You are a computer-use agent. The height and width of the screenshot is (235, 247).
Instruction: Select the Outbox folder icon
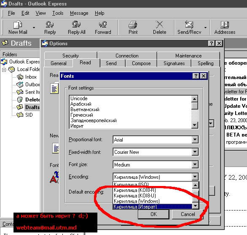[20, 85]
